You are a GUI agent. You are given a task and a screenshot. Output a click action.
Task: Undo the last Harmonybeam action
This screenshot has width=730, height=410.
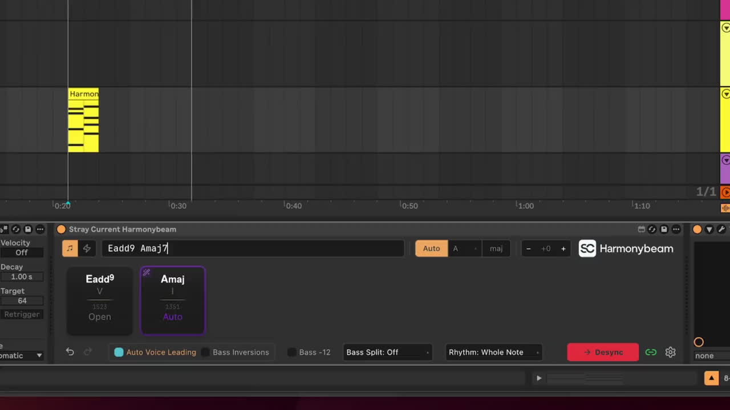pyautogui.click(x=70, y=352)
